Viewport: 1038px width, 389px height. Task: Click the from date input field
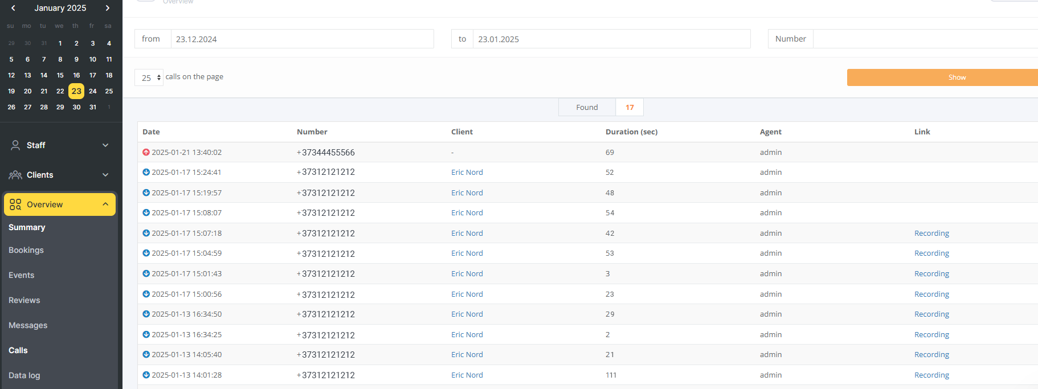(x=302, y=39)
